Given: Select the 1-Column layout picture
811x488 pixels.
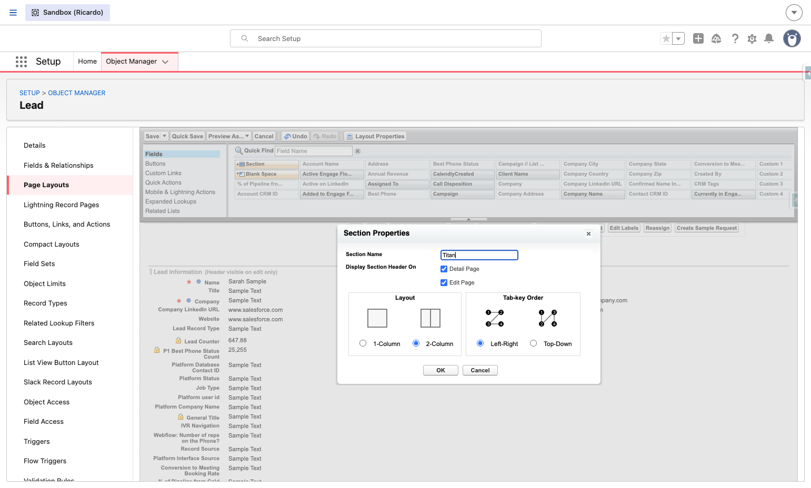Looking at the screenshot, I should click(x=377, y=318).
